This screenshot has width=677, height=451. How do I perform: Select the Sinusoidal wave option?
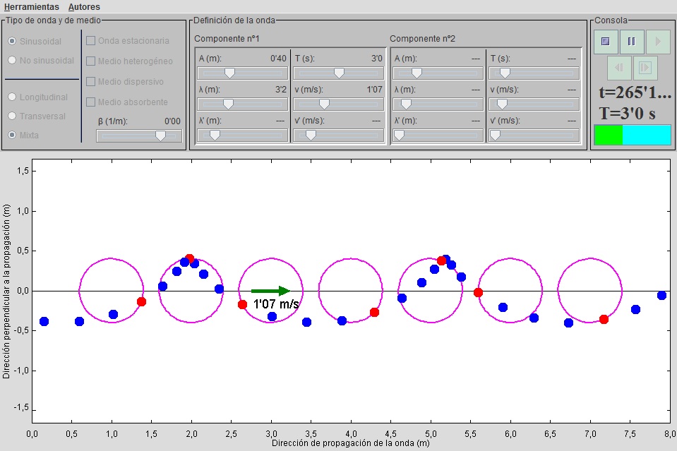point(12,42)
